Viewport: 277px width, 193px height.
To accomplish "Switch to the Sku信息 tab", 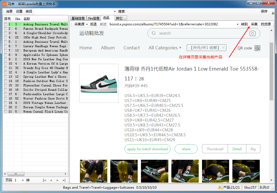I will pyautogui.click(x=94, y=18).
